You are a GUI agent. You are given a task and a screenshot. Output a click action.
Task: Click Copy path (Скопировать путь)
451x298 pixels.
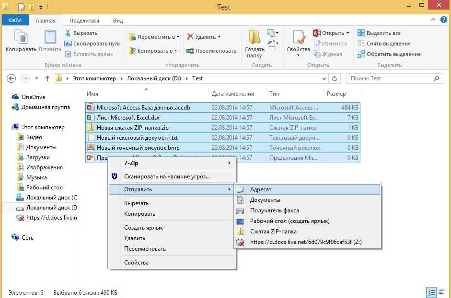92,44
